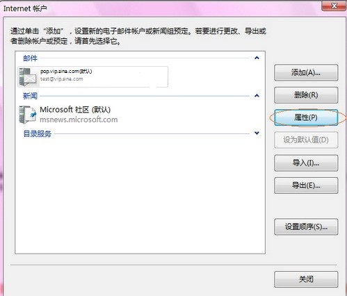Click the 设为默认值(D) button
The width and height of the screenshot is (347, 296).
pyautogui.click(x=306, y=140)
